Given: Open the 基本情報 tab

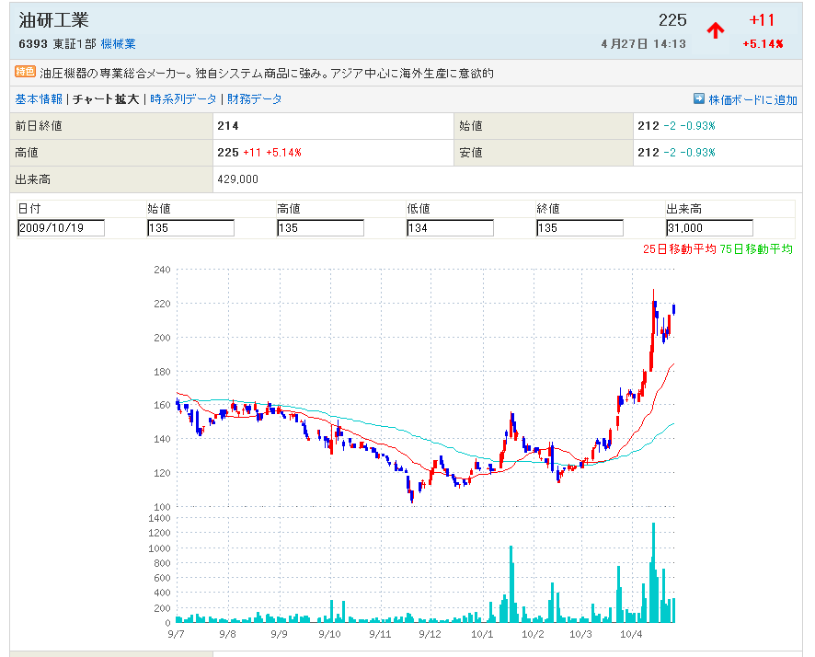Looking at the screenshot, I should tap(39, 99).
